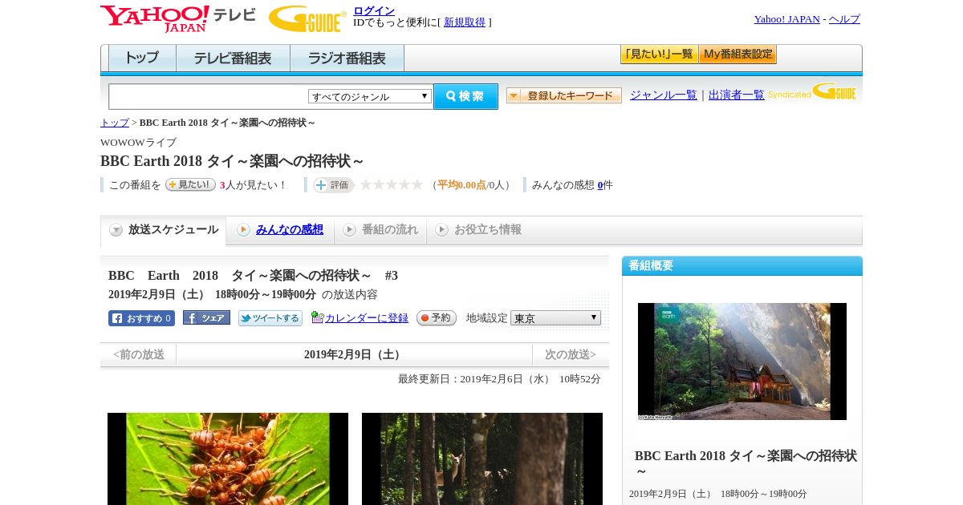Switch to ラジオ番組表 tab
Viewport: 963px width, 505px height.
pyautogui.click(x=347, y=59)
